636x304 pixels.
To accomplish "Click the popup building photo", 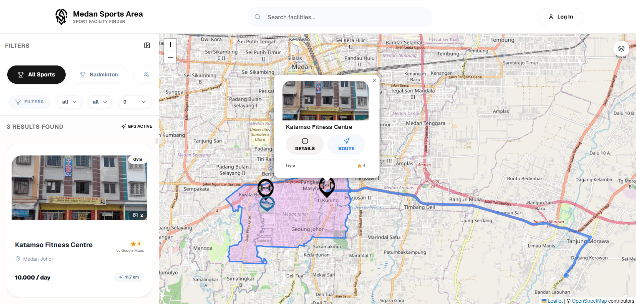I will click(325, 101).
